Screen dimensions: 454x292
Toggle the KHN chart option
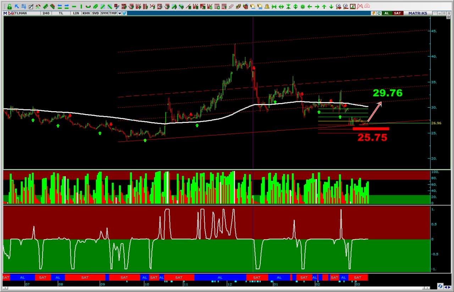86,13
